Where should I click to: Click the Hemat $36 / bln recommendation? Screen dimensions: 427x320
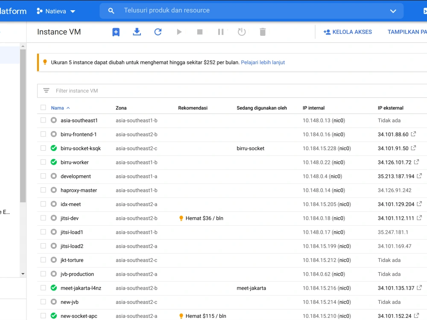point(201,218)
